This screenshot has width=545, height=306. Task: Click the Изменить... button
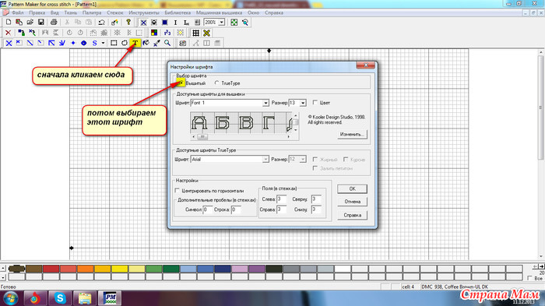coord(352,134)
